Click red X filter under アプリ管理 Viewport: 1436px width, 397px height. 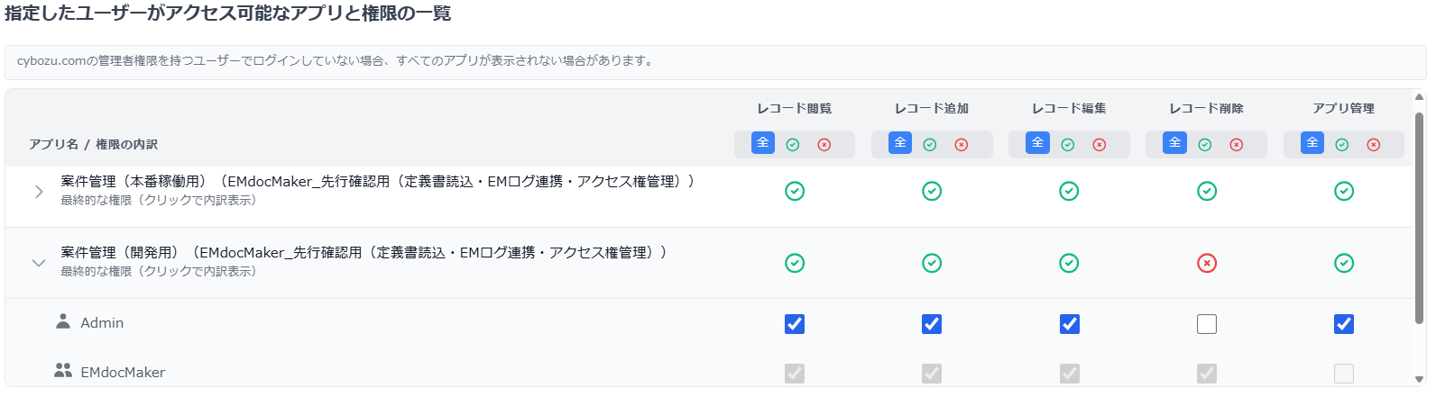coord(1373,145)
